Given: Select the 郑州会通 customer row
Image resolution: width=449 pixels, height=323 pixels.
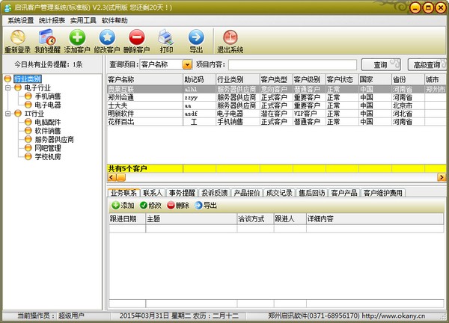Looking at the screenshot, I should pyautogui.click(x=276, y=97).
